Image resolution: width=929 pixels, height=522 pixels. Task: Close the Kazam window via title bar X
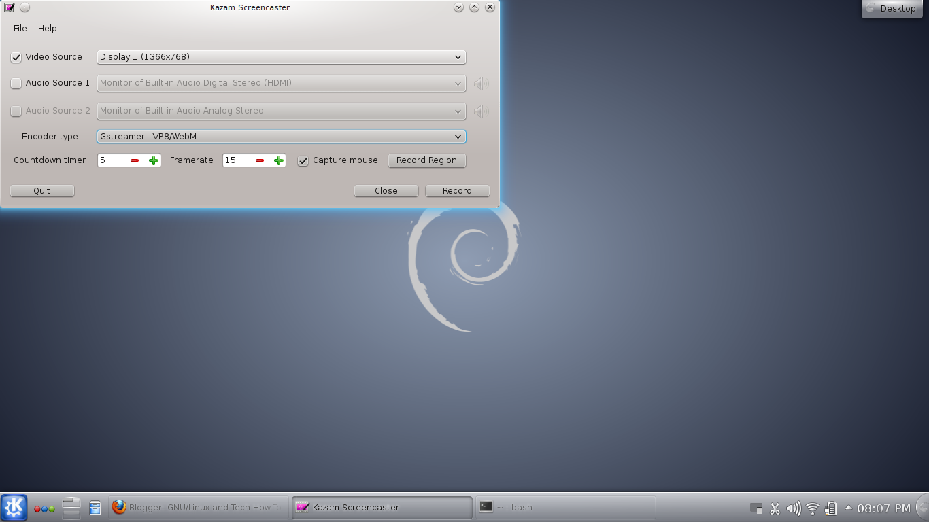tap(490, 7)
